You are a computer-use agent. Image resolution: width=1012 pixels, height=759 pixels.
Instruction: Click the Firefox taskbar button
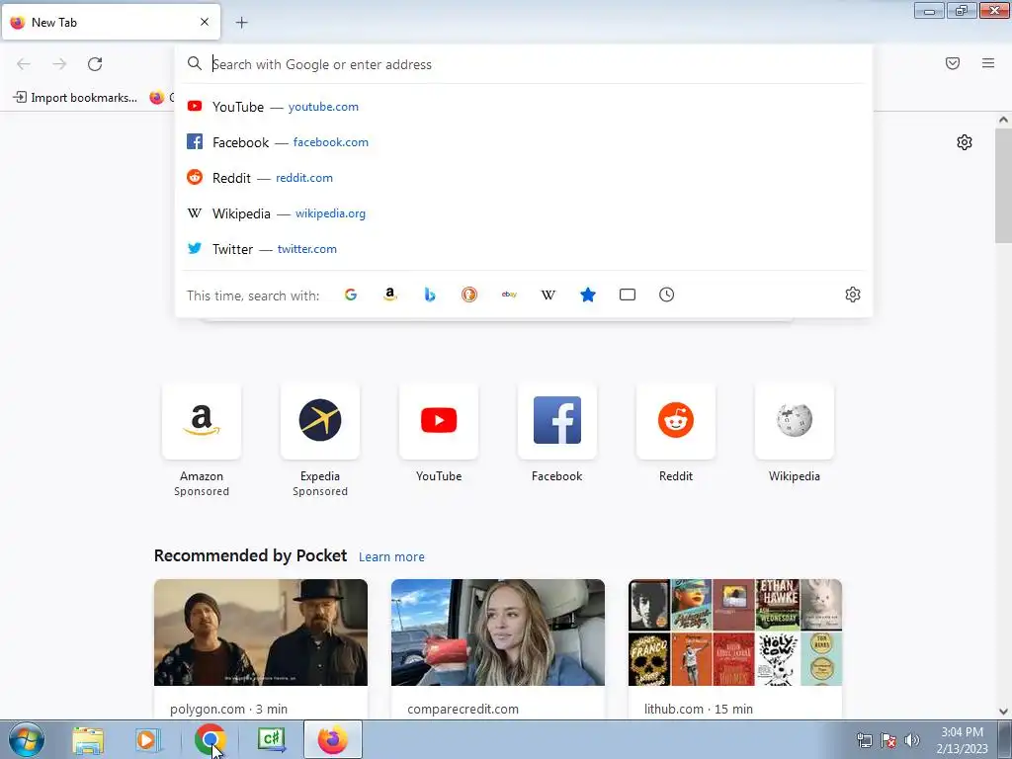[332, 739]
